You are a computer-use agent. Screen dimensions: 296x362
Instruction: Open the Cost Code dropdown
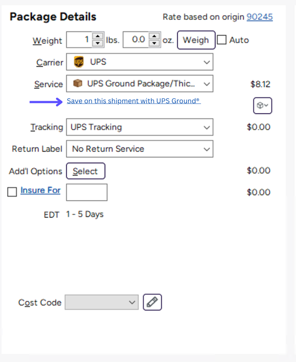[132, 302]
